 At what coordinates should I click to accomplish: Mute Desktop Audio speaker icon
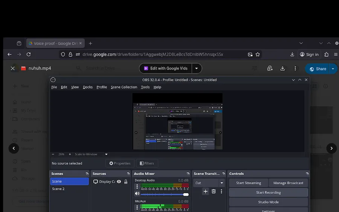coord(137,194)
